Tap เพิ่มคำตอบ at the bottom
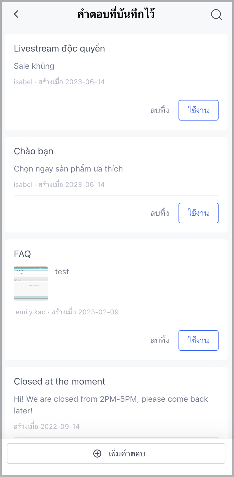 (x=117, y=454)
